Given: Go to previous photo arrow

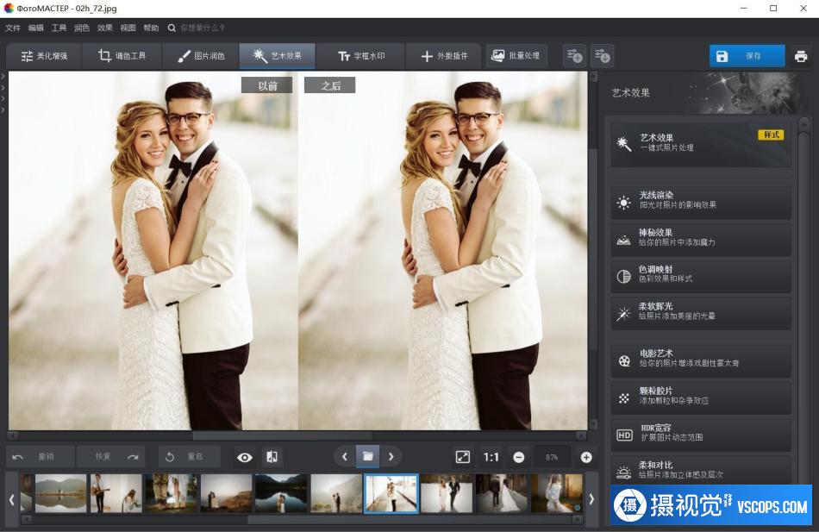Looking at the screenshot, I should point(345,457).
